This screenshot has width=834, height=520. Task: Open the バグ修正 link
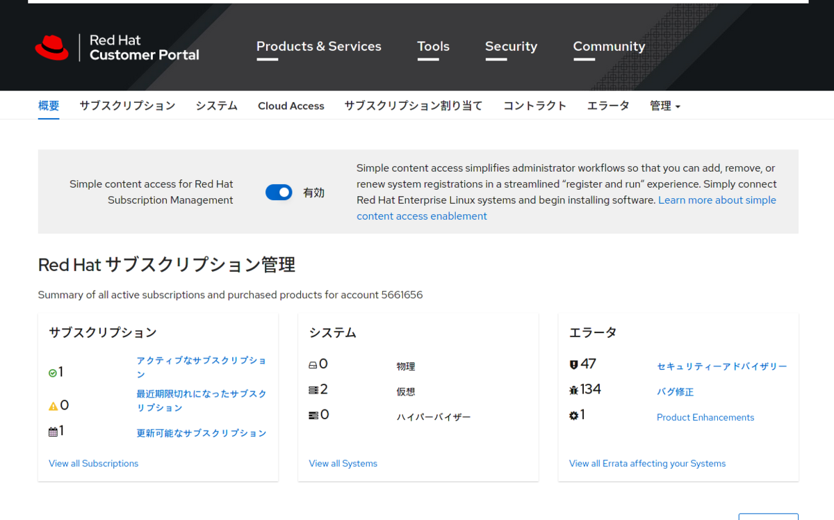[676, 392]
